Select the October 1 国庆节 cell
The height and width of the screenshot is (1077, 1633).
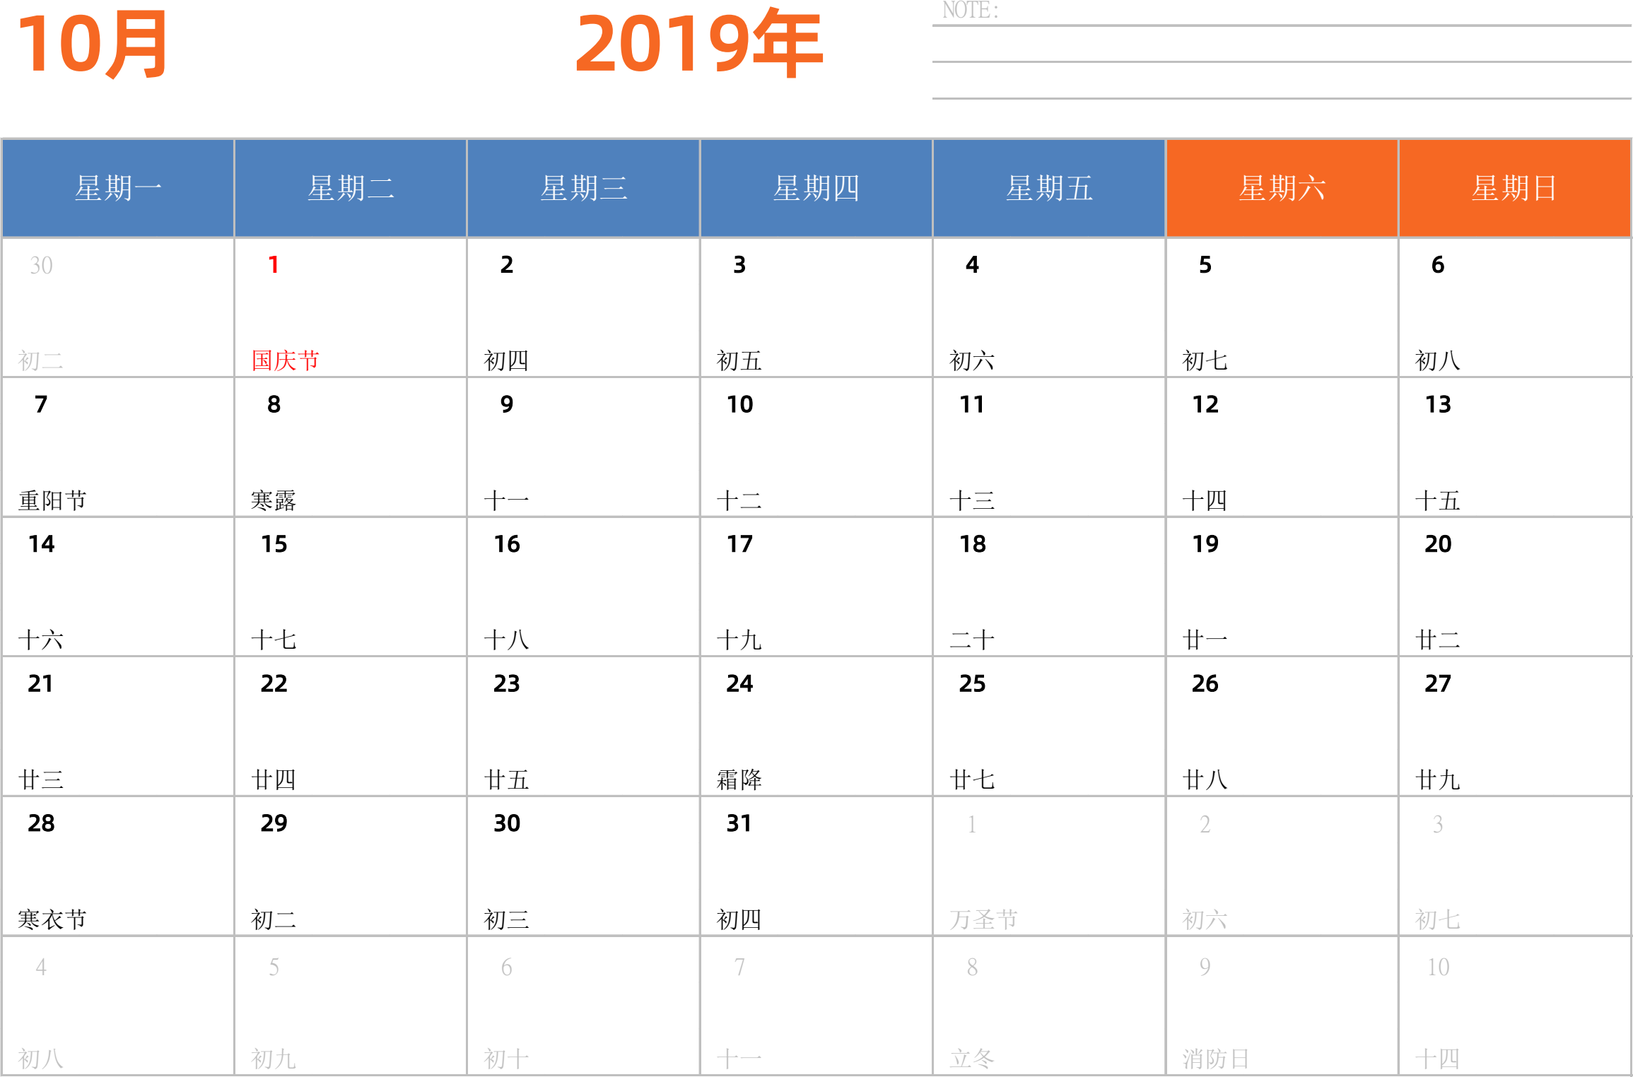tap(350, 307)
